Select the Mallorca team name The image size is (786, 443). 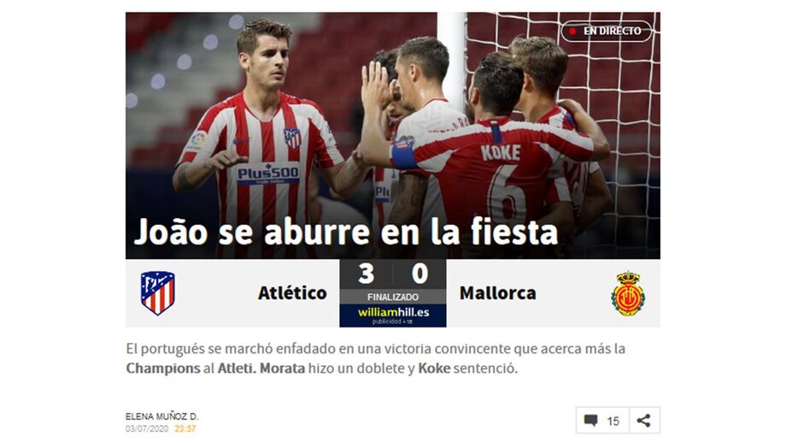click(x=498, y=293)
